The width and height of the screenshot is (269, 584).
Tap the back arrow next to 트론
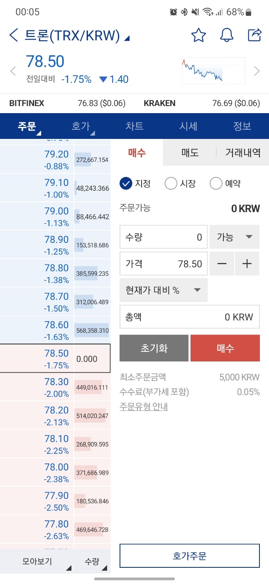tap(14, 35)
